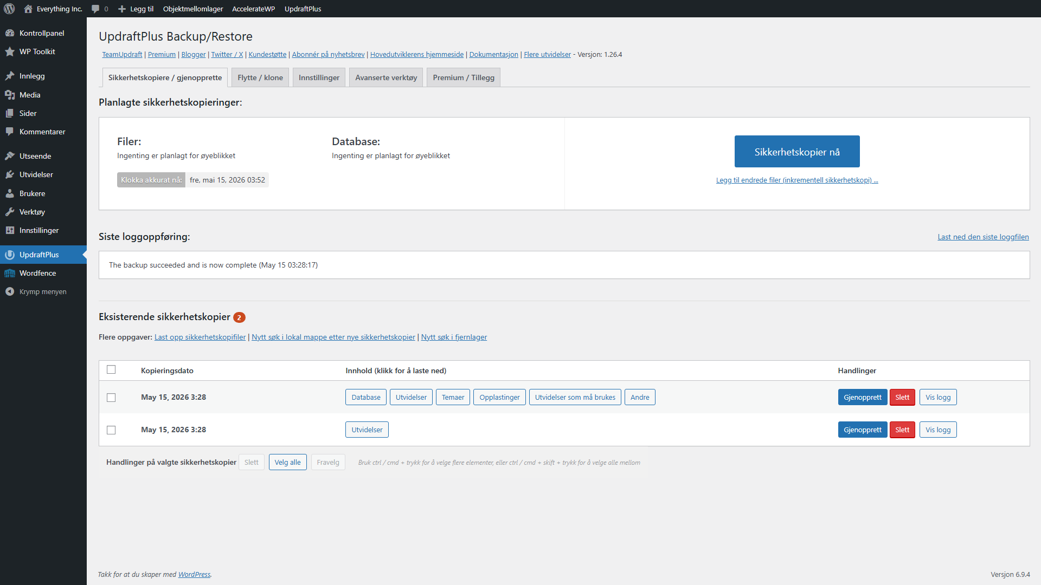Screen dimensions: 1041x585
Task: Click the Fravelg button
Action: [328, 462]
